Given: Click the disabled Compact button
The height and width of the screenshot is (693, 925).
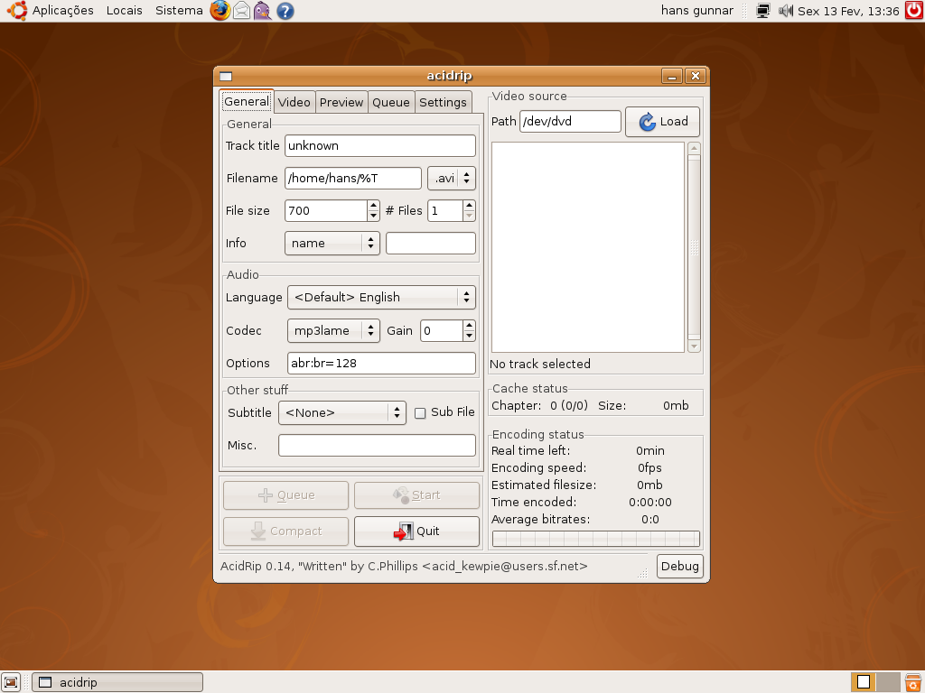Looking at the screenshot, I should coord(285,531).
